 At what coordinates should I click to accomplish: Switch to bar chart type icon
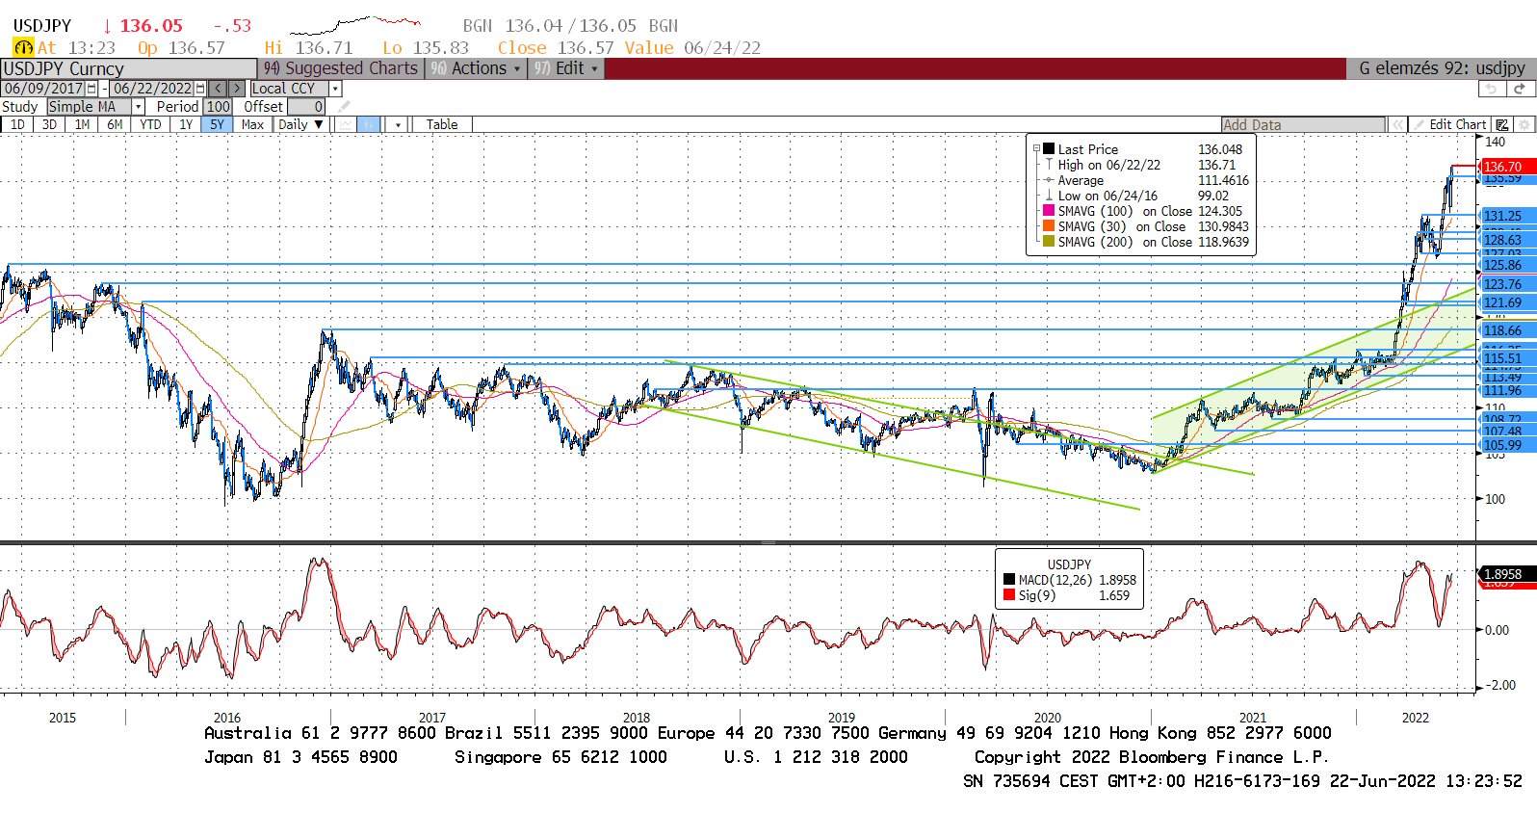370,124
